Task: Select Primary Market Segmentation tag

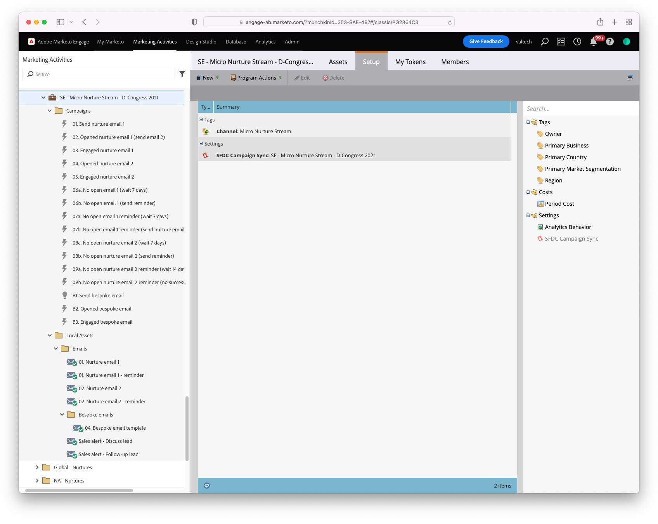Action: (583, 169)
